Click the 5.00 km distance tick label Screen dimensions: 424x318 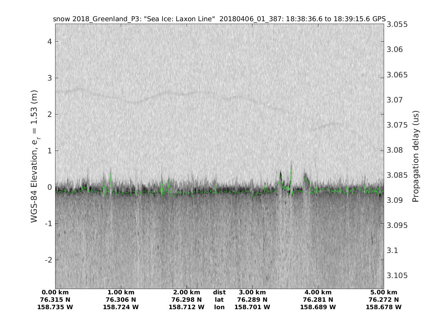(384, 292)
